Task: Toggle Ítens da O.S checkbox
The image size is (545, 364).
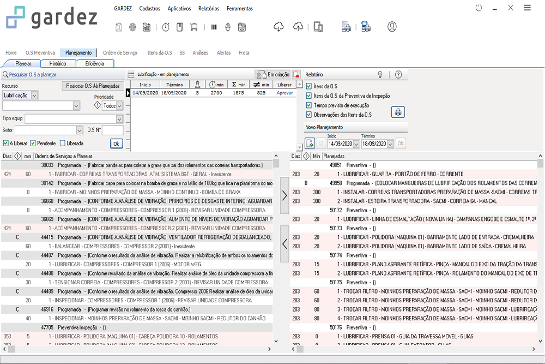Action: 308,86
